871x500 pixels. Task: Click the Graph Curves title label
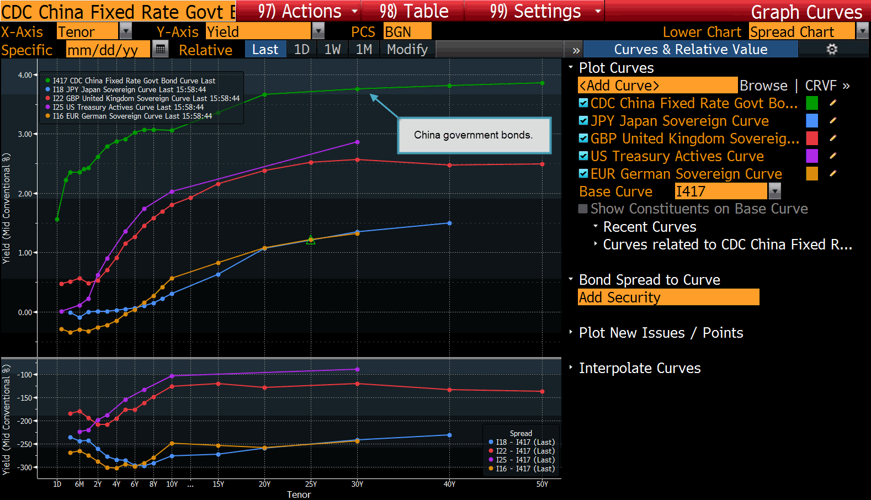point(806,12)
